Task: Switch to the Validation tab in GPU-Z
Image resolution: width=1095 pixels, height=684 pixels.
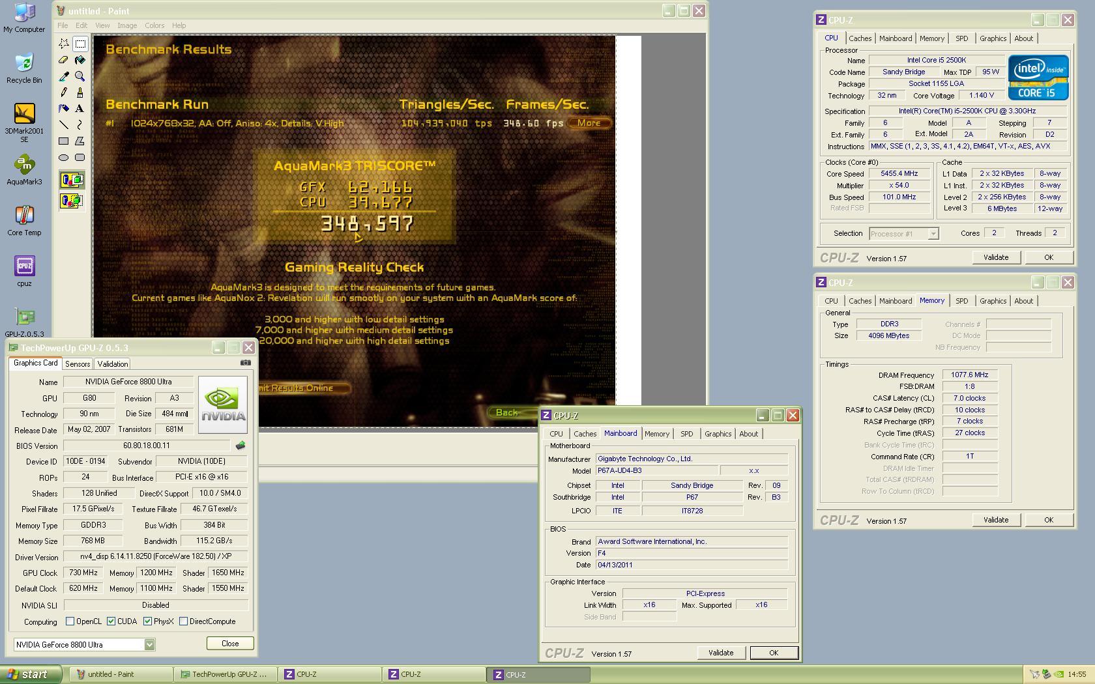Action: click(113, 364)
